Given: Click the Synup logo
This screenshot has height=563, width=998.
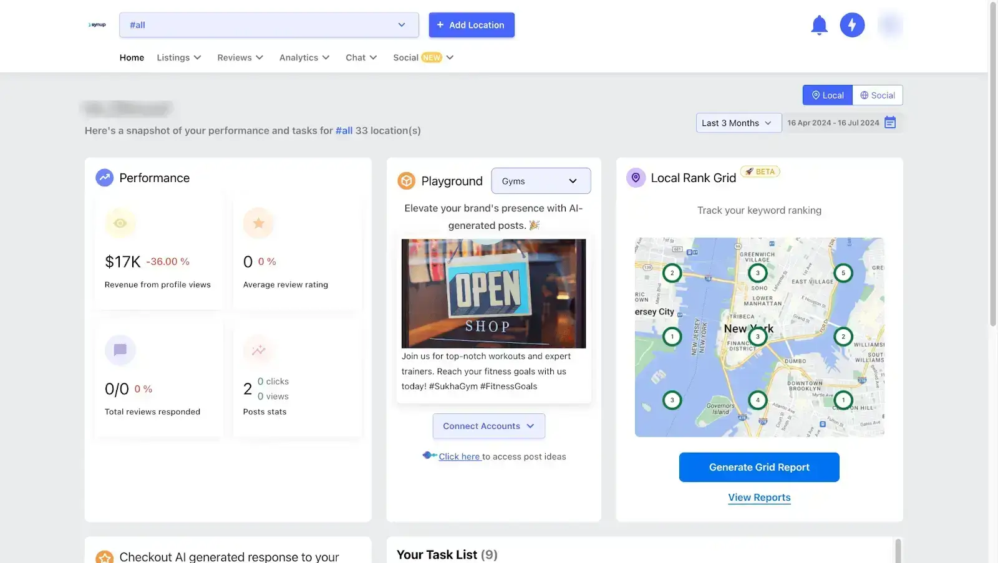Looking at the screenshot, I should (97, 25).
